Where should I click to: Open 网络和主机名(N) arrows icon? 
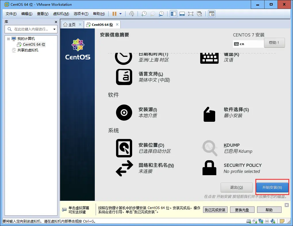(124, 168)
